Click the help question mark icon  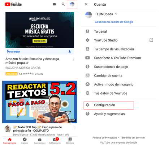point(87,114)
